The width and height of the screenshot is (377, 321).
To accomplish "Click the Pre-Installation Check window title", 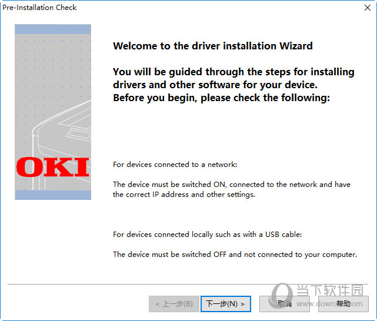I will tap(39, 8).
